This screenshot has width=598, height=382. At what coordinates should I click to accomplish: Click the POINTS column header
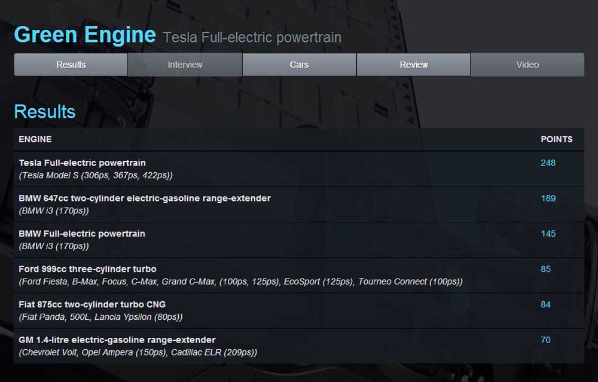[556, 139]
